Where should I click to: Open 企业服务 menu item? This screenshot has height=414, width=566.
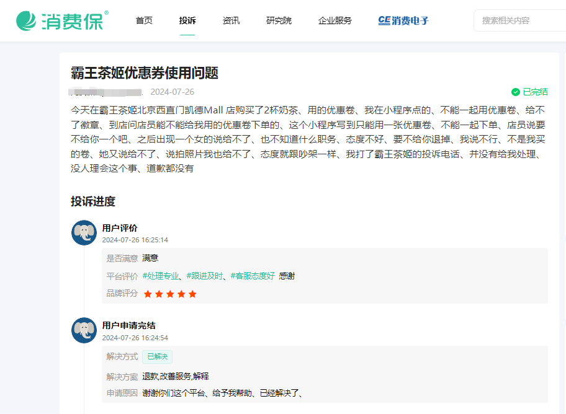coord(335,20)
